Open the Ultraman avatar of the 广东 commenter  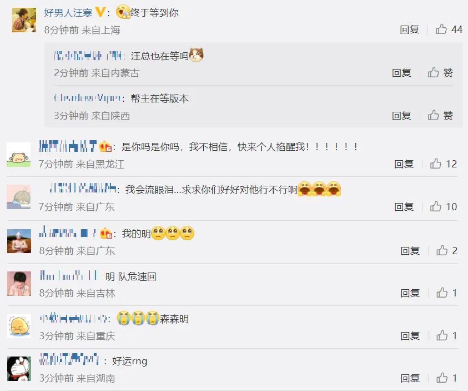(x=19, y=241)
